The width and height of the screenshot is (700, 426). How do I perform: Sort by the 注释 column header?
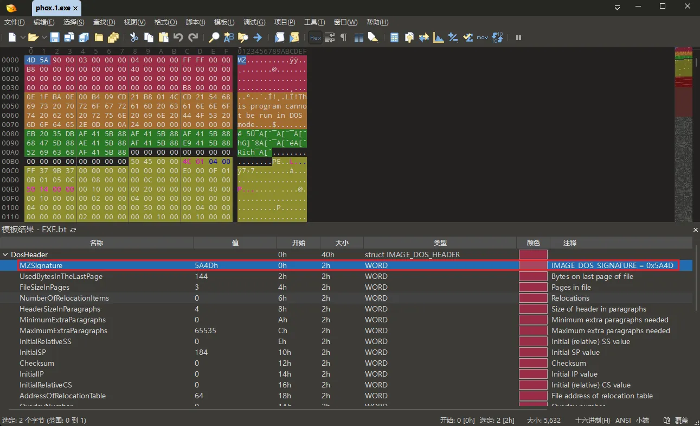coord(621,243)
